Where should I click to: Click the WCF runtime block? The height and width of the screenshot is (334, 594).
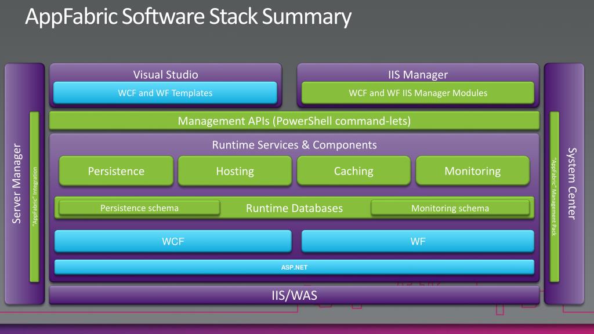[x=173, y=241]
